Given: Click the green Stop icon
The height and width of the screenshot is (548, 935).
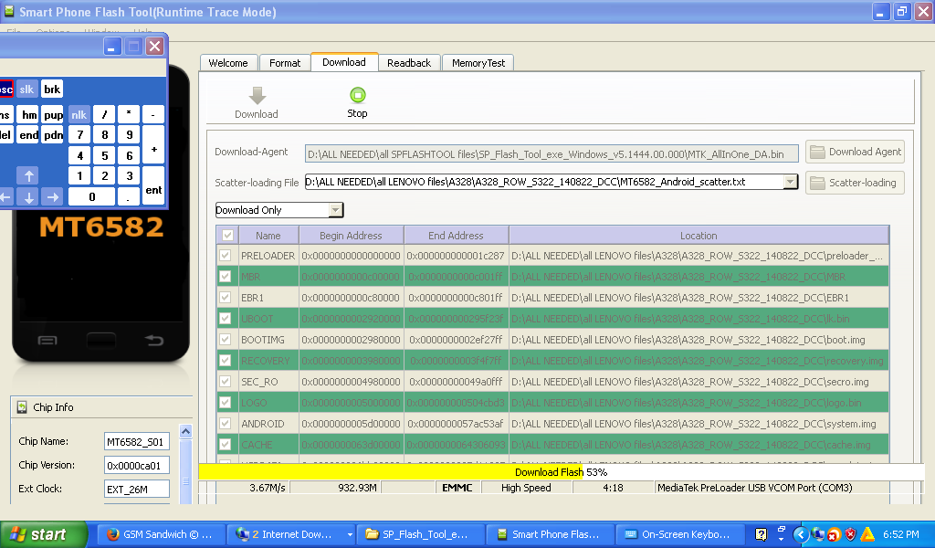Looking at the screenshot, I should click(357, 95).
